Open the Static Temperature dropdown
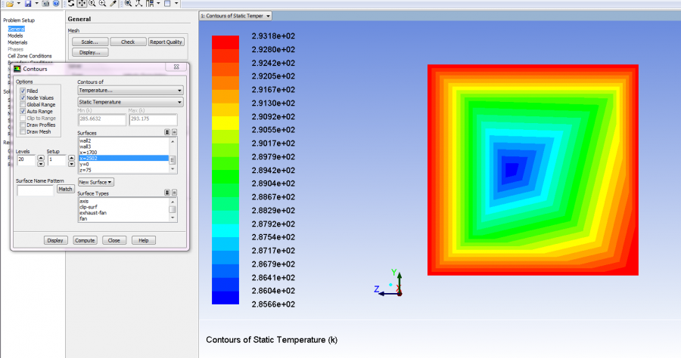This screenshot has height=358, width=681. pos(130,102)
